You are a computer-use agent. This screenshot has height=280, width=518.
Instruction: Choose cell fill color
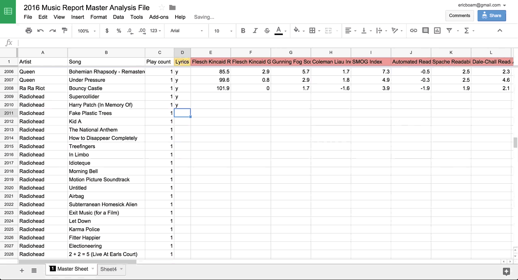pos(297,31)
